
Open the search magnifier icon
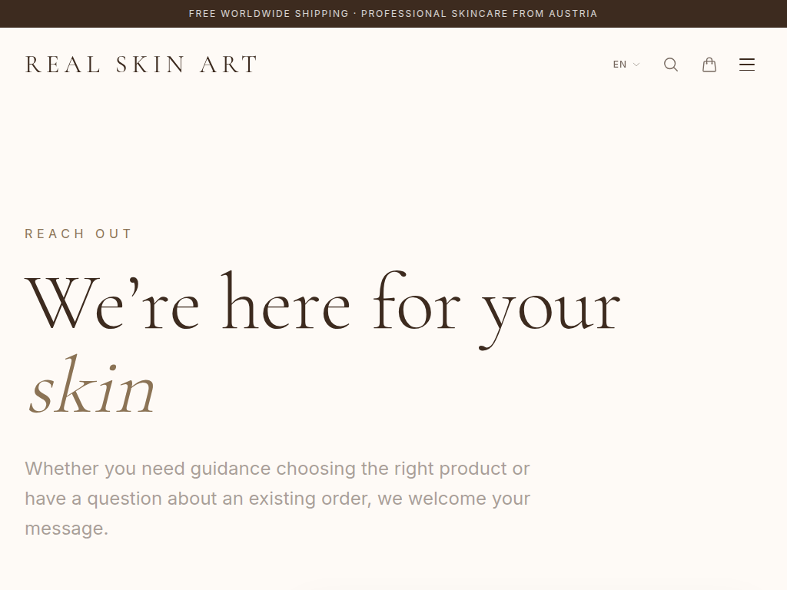(x=671, y=65)
